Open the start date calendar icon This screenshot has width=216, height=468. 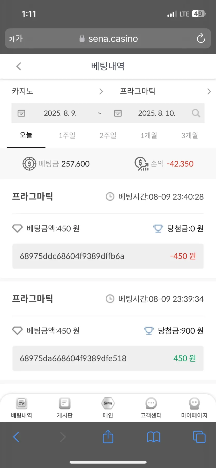tap(21, 113)
